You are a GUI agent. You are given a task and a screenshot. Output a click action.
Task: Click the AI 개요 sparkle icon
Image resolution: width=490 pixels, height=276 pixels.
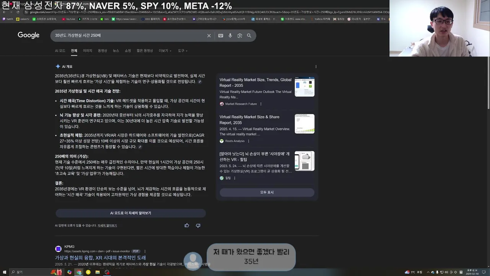(x=58, y=66)
